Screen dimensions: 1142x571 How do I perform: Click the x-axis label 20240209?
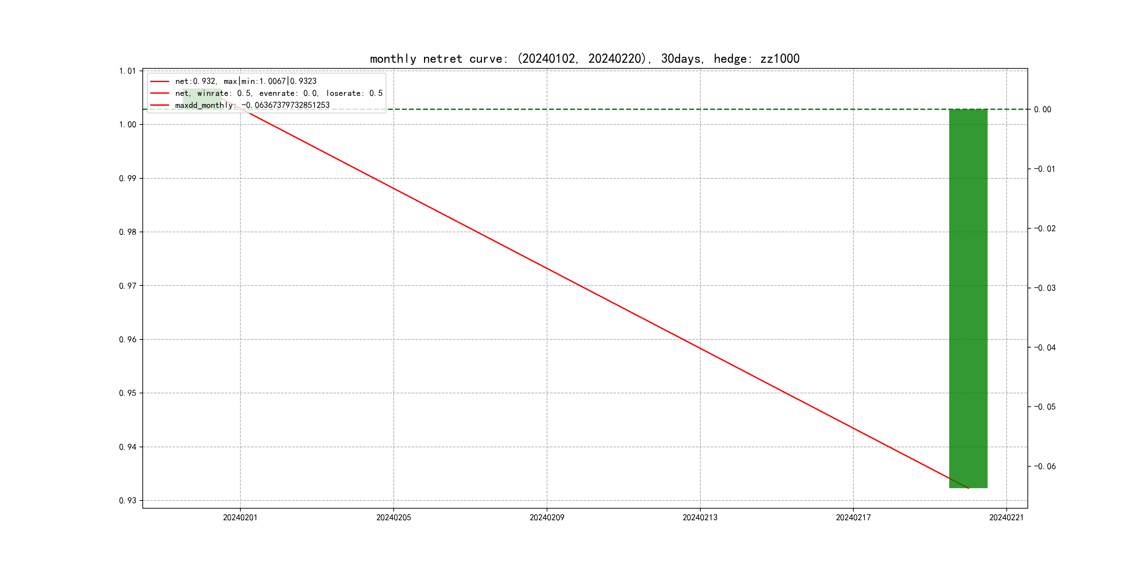pos(547,517)
